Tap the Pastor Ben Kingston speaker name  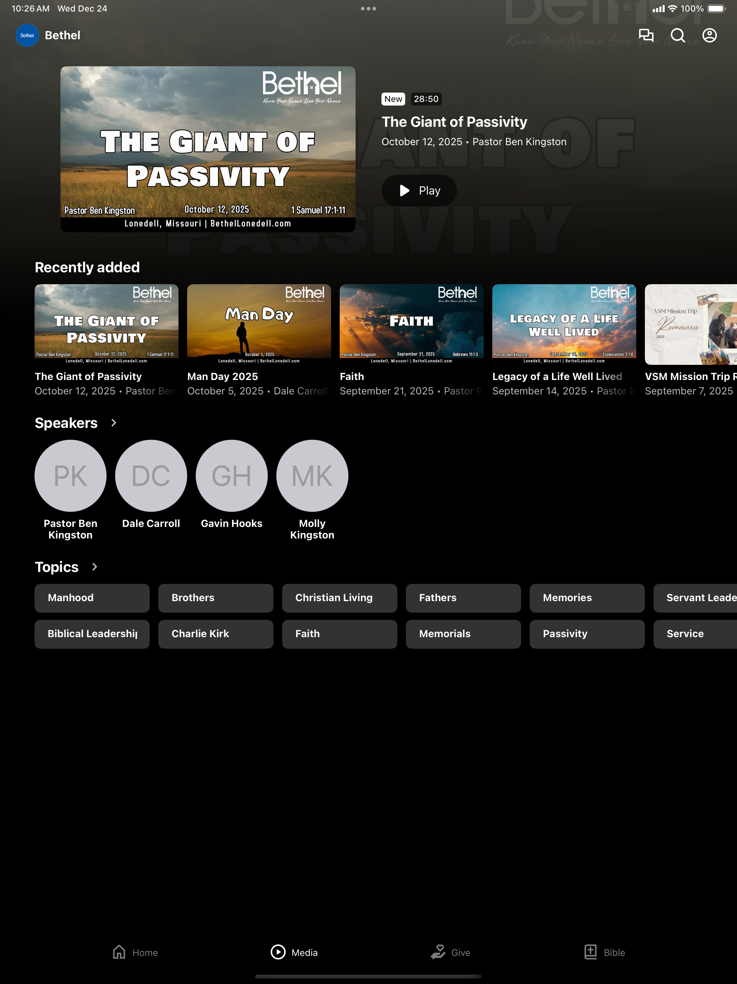pos(71,529)
